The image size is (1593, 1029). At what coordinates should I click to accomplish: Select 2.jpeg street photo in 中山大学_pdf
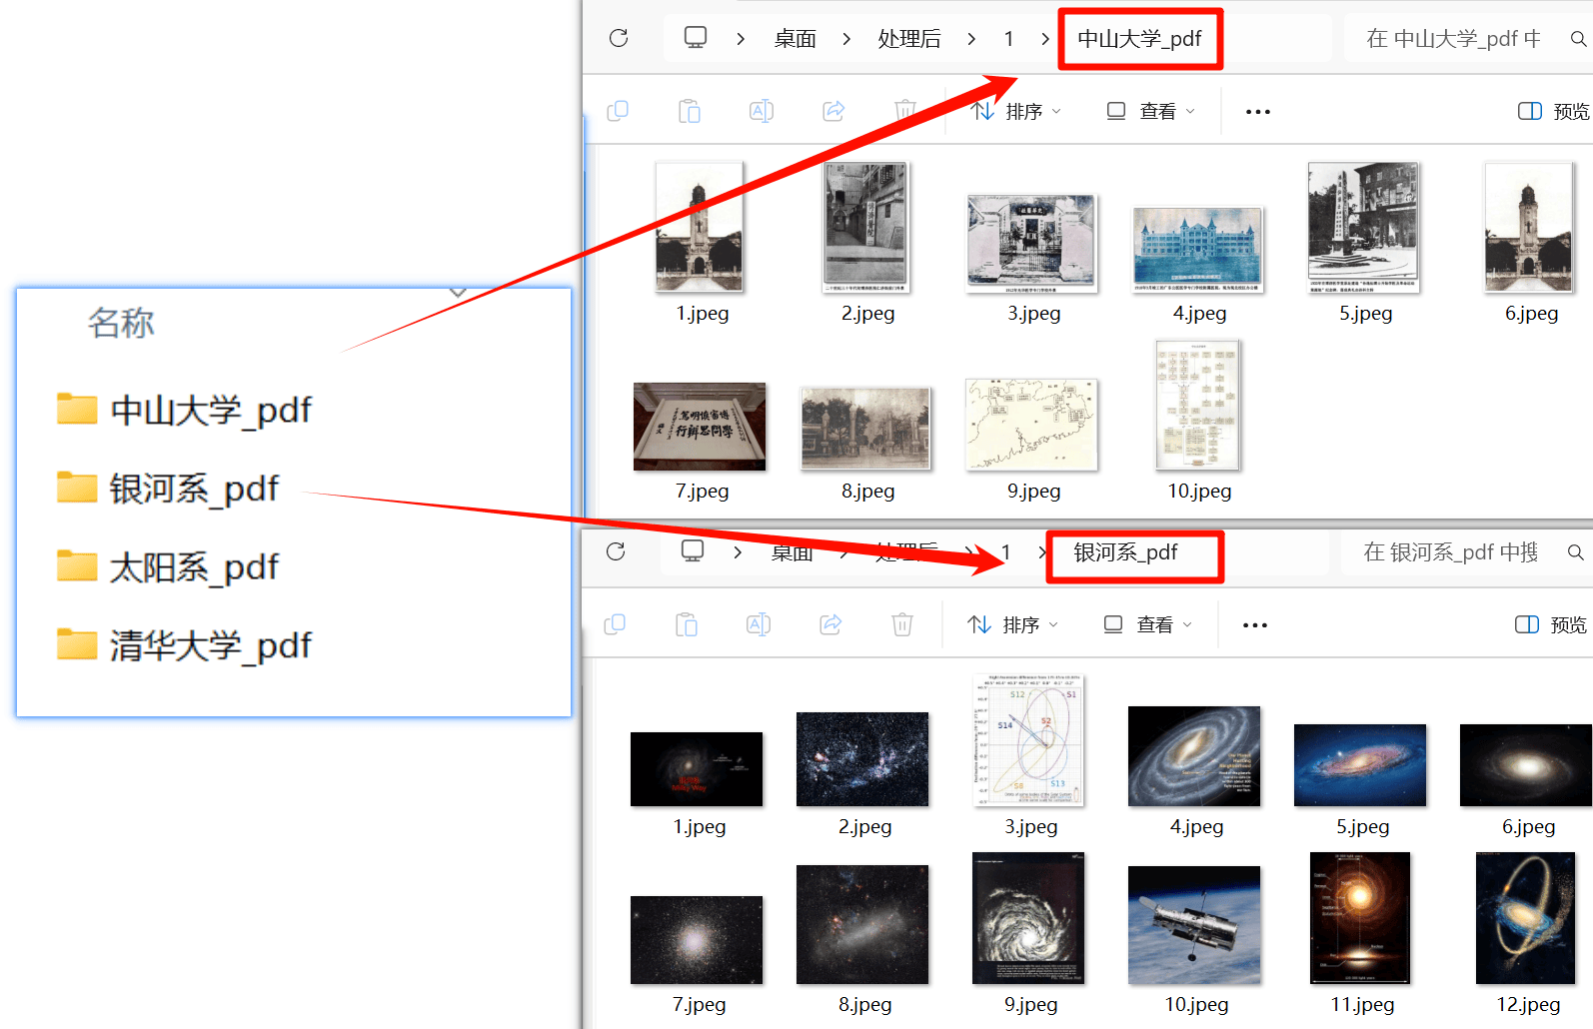coord(865,227)
